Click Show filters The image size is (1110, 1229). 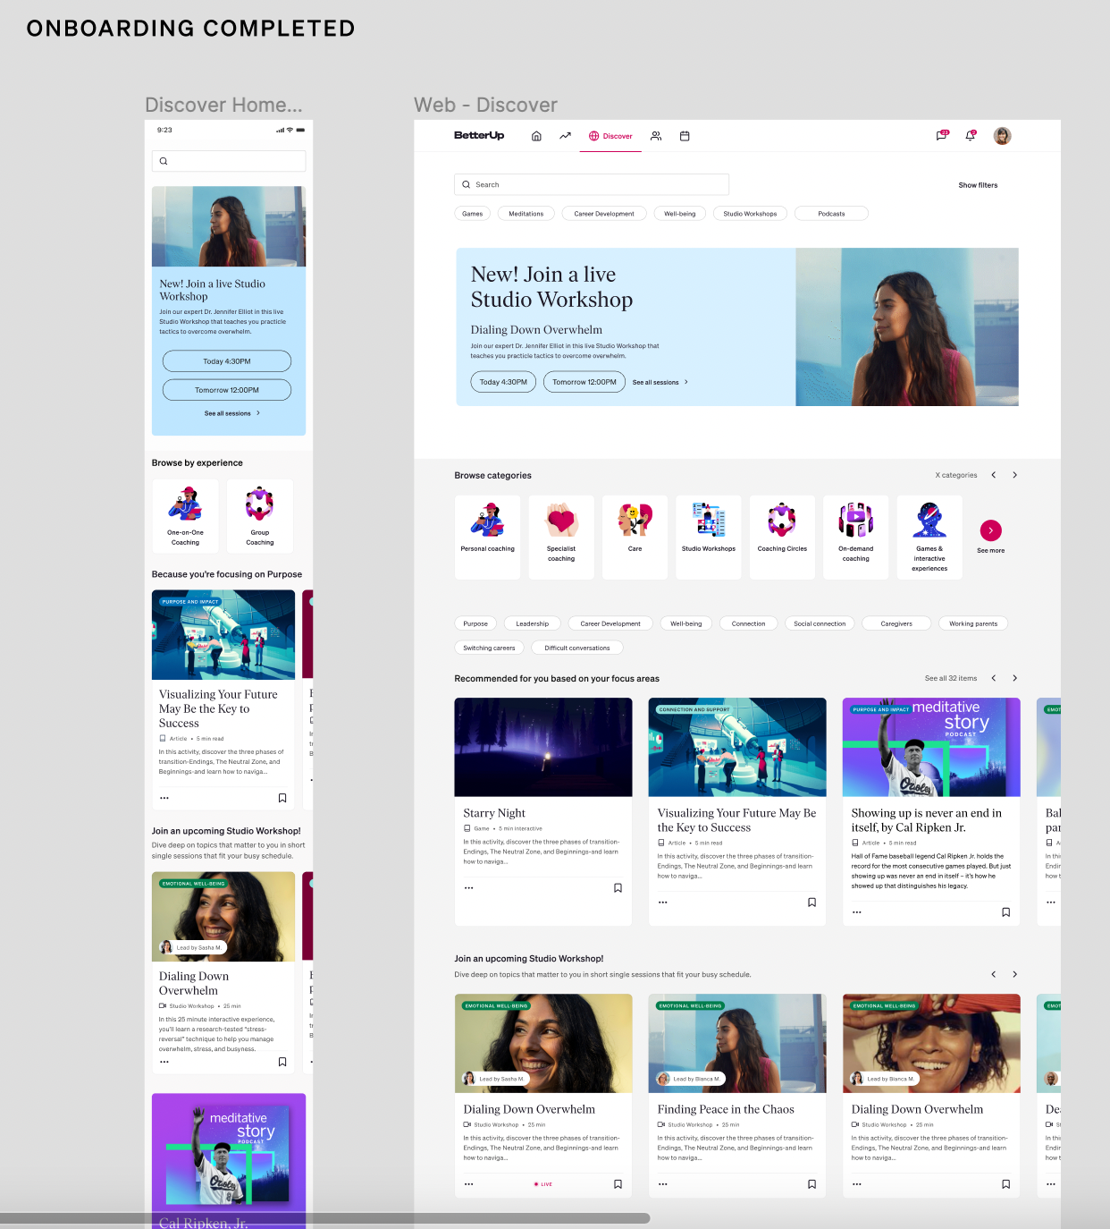pos(978,185)
